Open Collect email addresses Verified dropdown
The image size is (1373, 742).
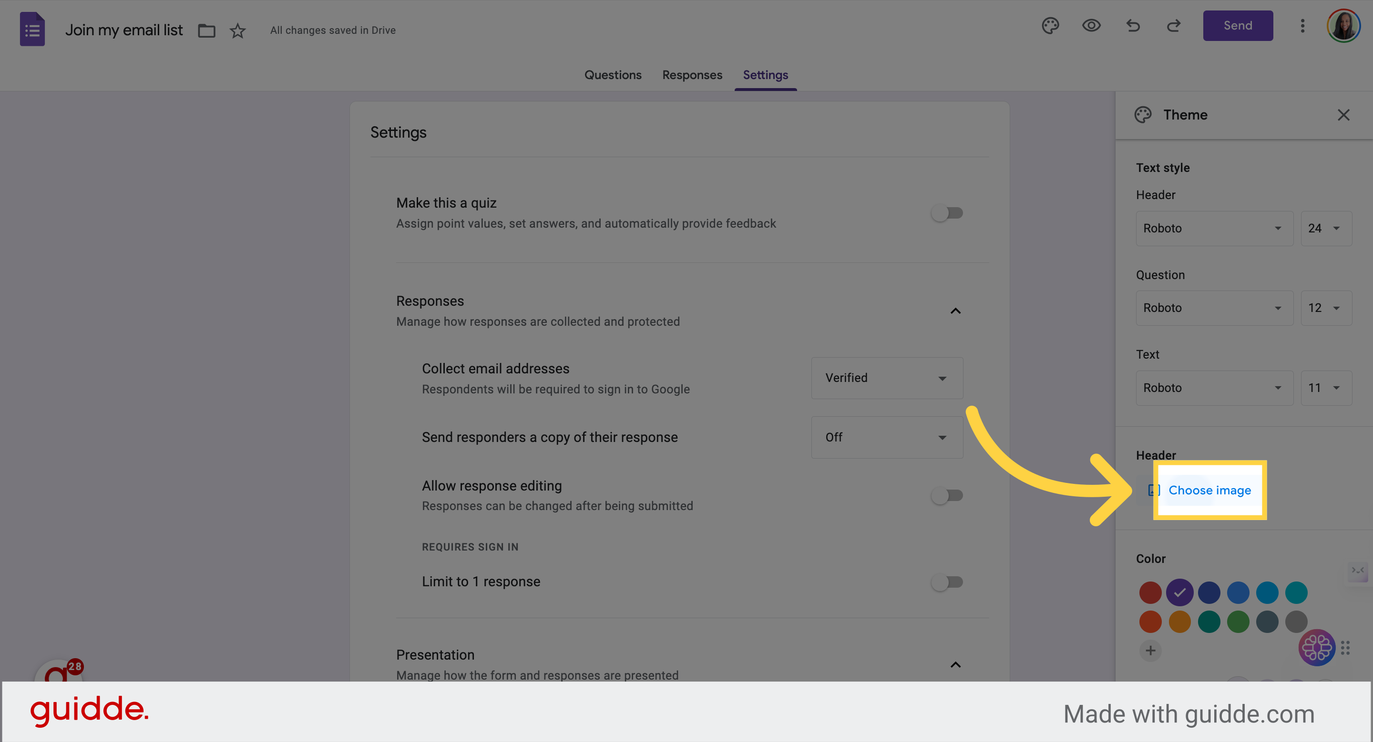tap(887, 378)
